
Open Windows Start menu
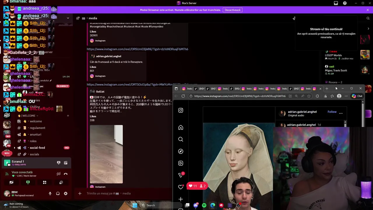point(135,205)
